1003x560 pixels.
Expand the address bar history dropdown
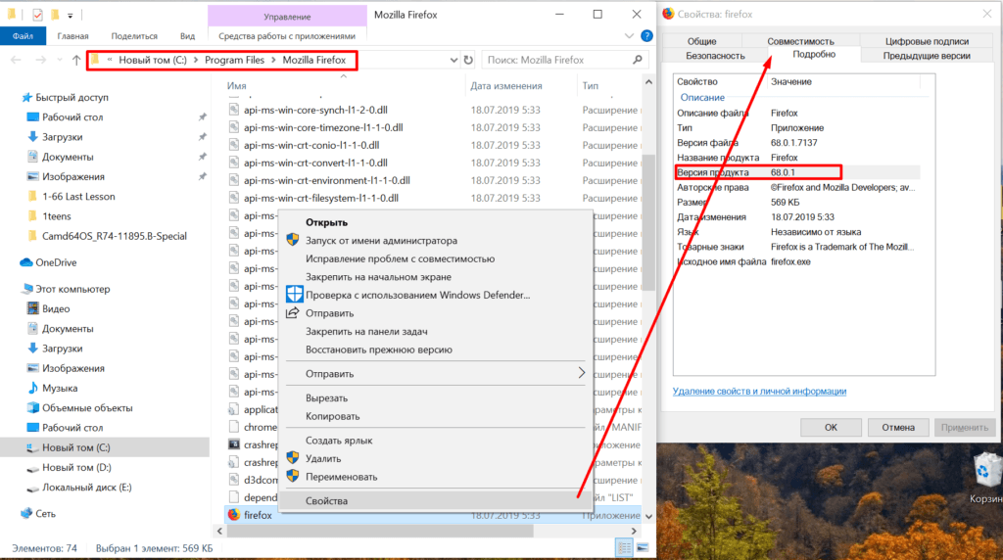454,60
